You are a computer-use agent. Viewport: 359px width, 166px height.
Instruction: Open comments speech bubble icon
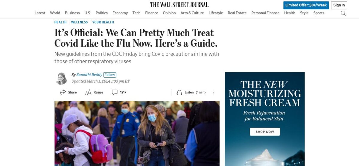(x=115, y=93)
